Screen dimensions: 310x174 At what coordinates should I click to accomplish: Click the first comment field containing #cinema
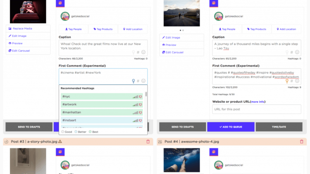pyautogui.click(x=103, y=77)
